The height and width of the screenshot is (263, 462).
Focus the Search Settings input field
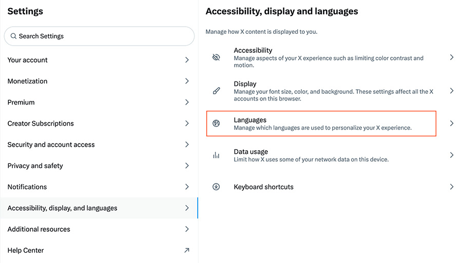pos(99,36)
